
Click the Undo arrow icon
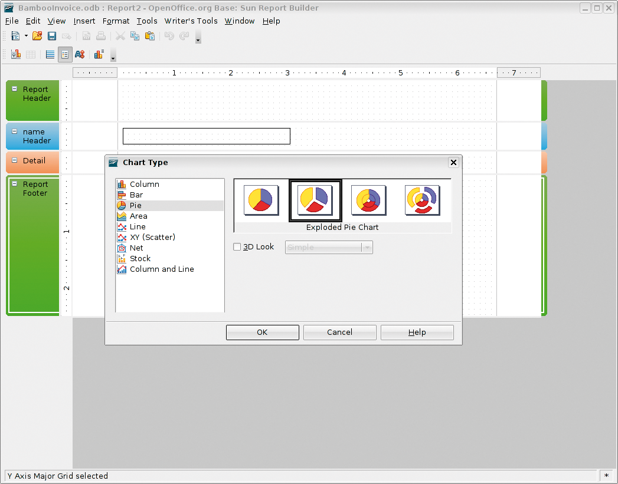(169, 36)
